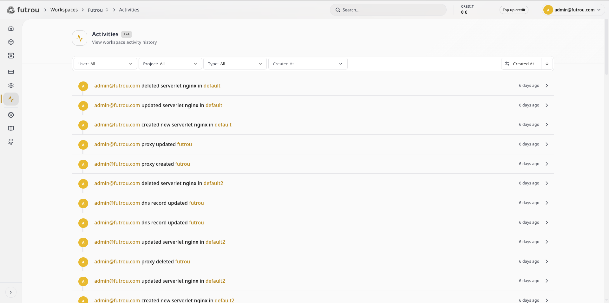This screenshot has height=303, width=609.
Task: Click the credit 0 € value
Action: [464, 12]
